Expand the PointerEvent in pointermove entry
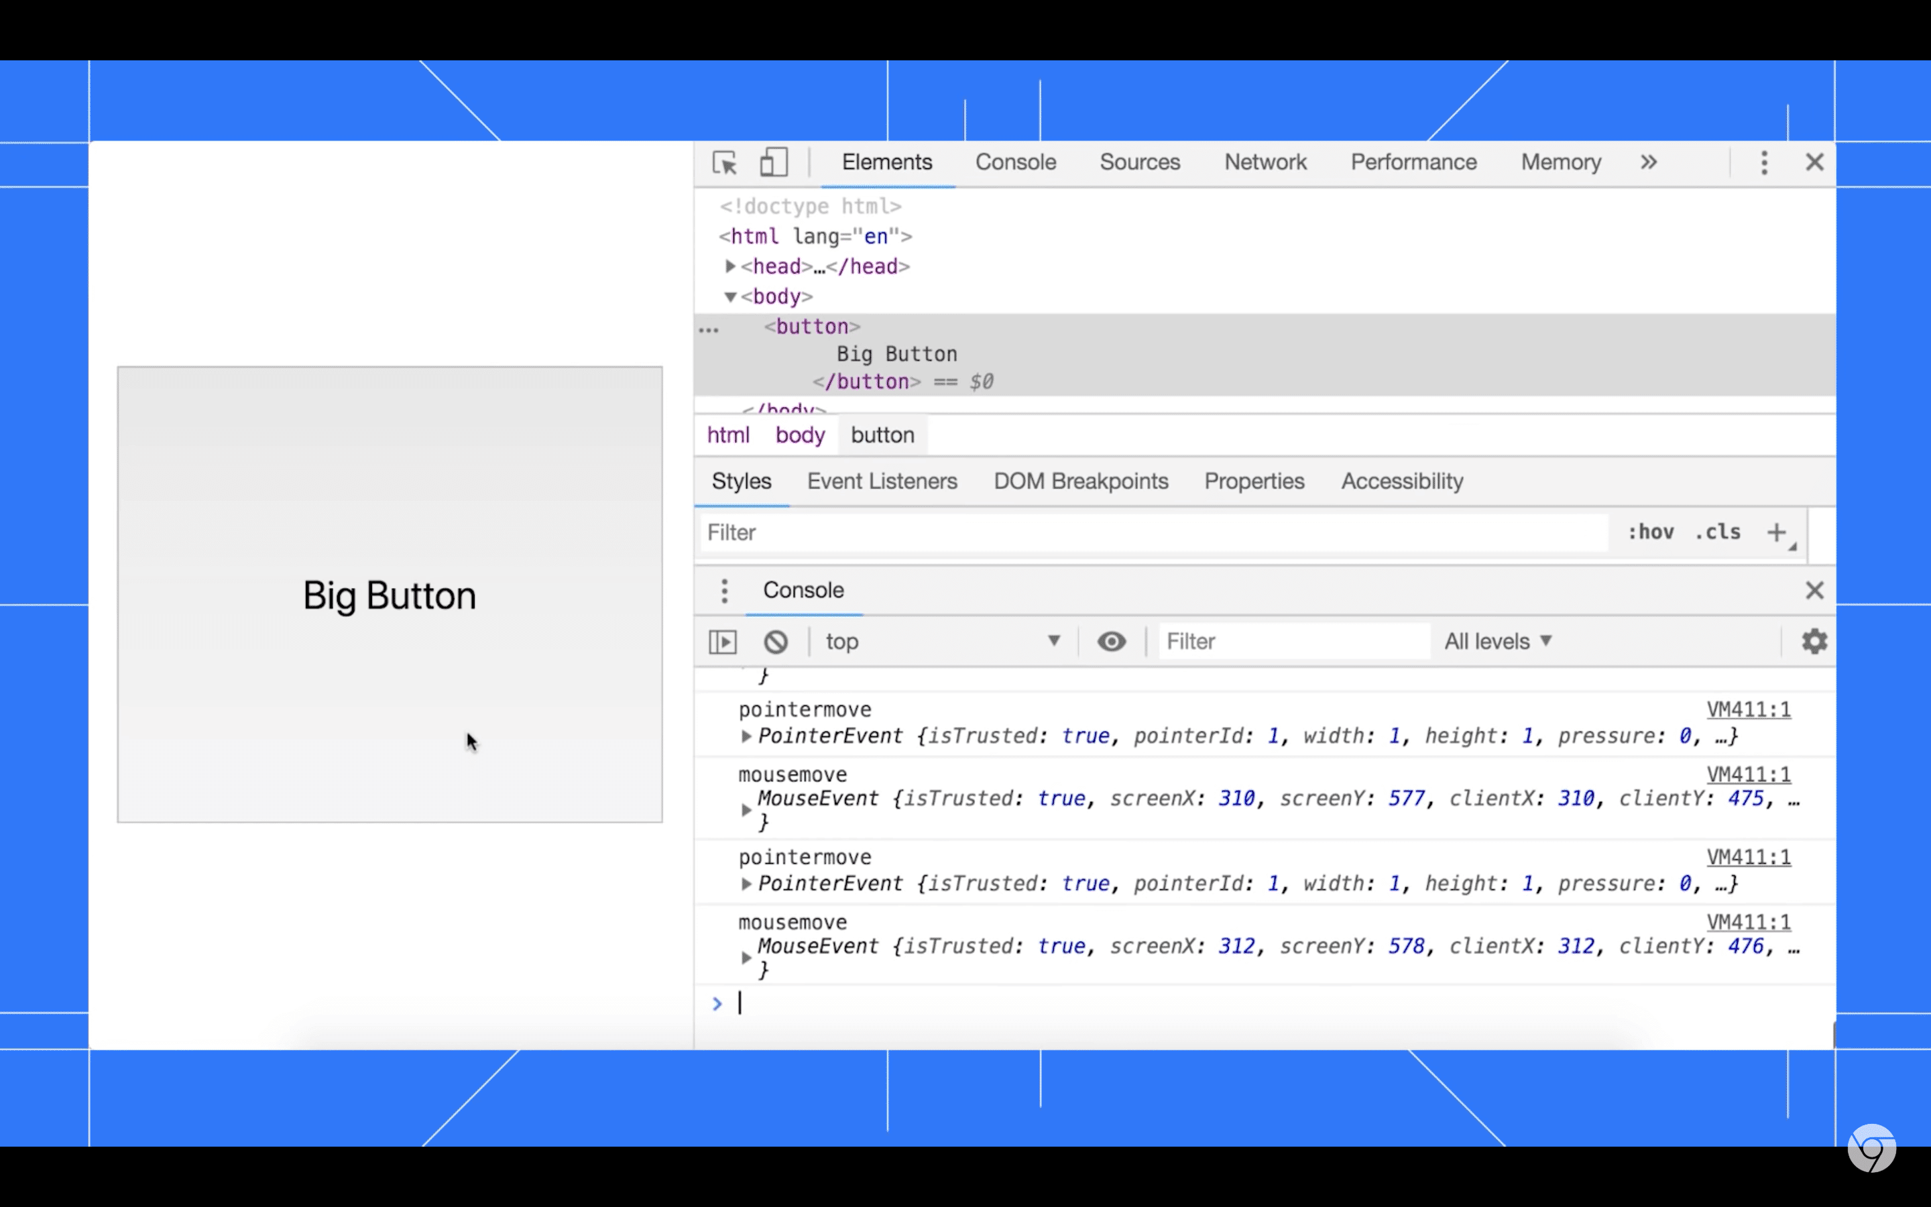The width and height of the screenshot is (1931, 1207). (746, 736)
